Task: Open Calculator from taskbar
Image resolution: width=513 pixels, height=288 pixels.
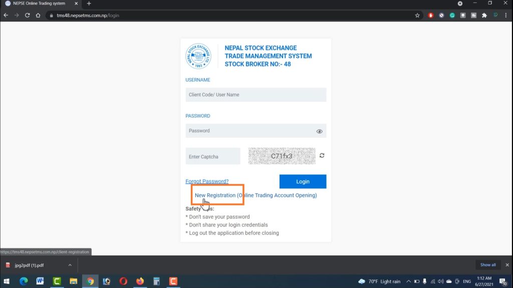Action: coord(156,281)
